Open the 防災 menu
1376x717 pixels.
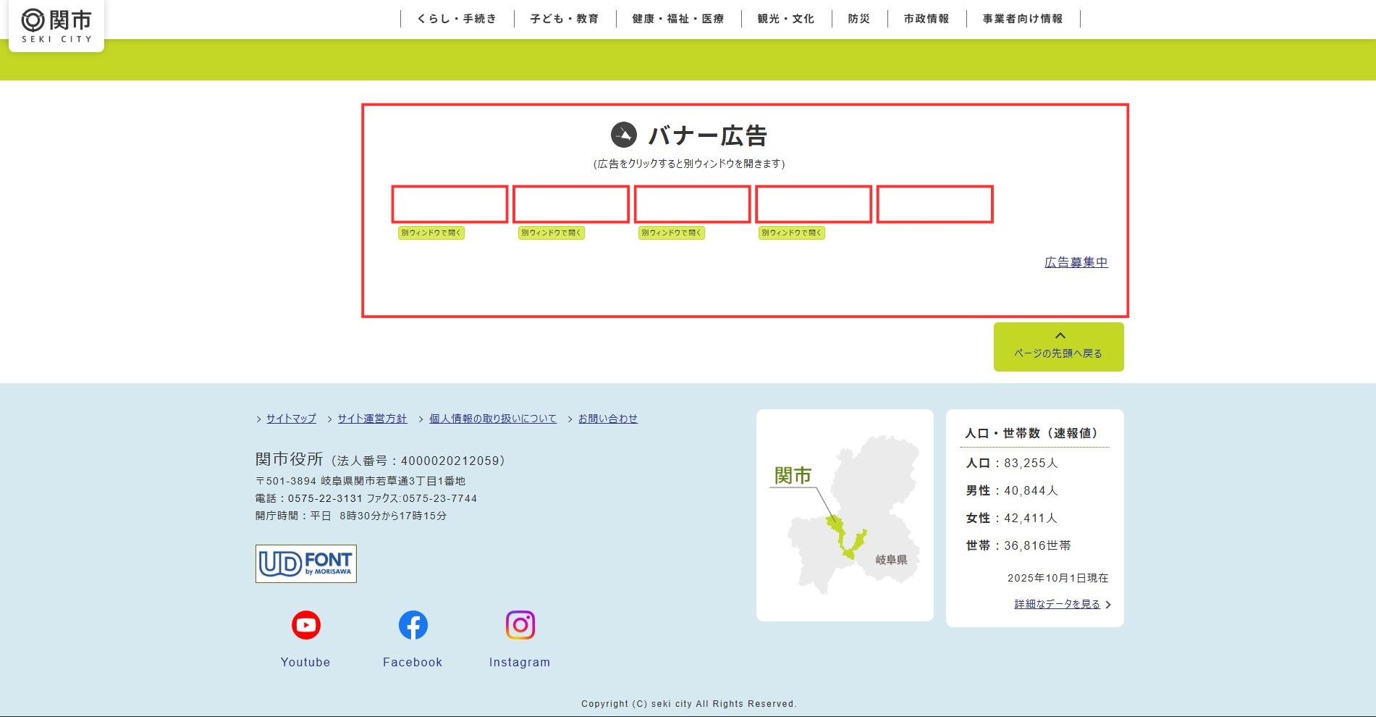point(859,19)
